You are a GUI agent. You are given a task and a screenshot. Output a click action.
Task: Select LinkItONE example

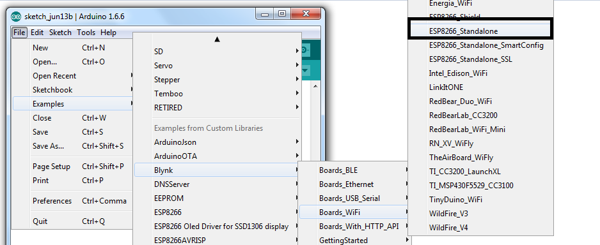[480, 87]
